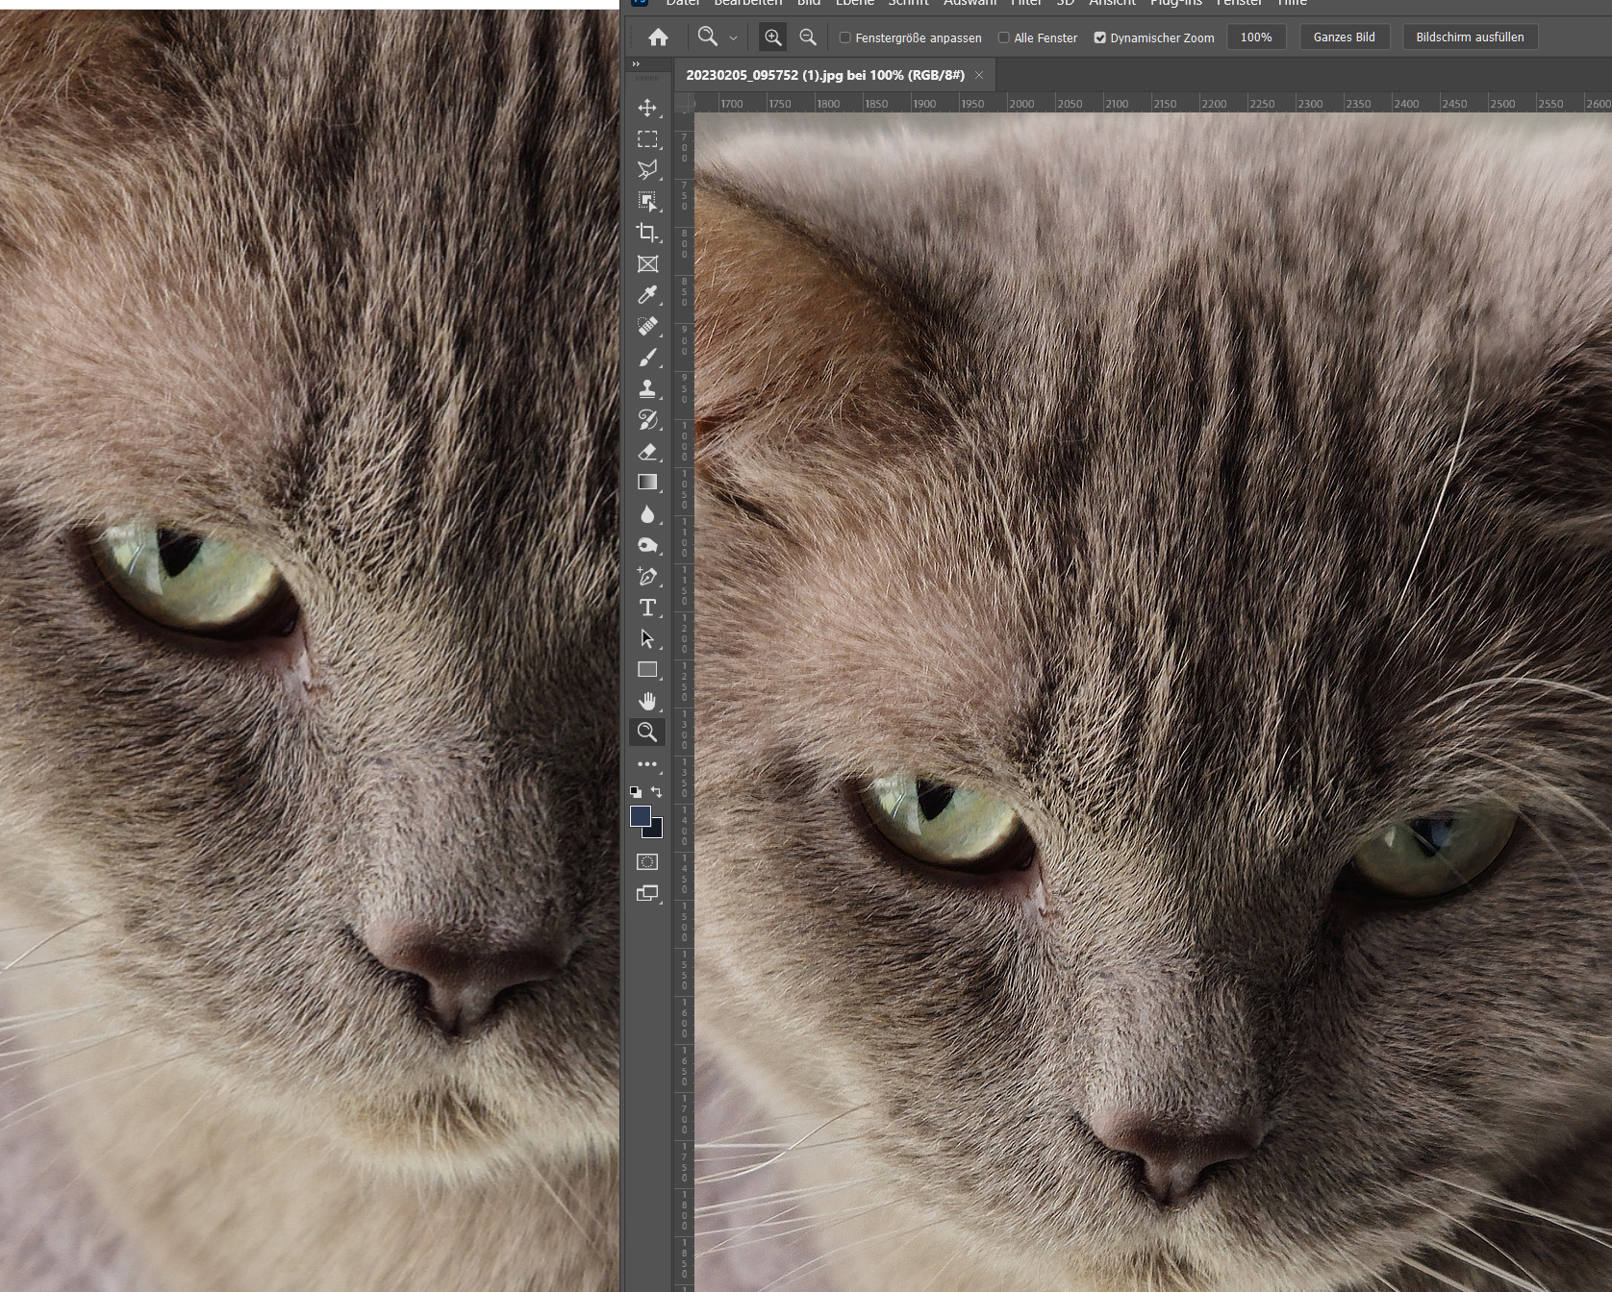Open the Filter menu
Screen dimensions: 1612x1292
[x=1025, y=3]
